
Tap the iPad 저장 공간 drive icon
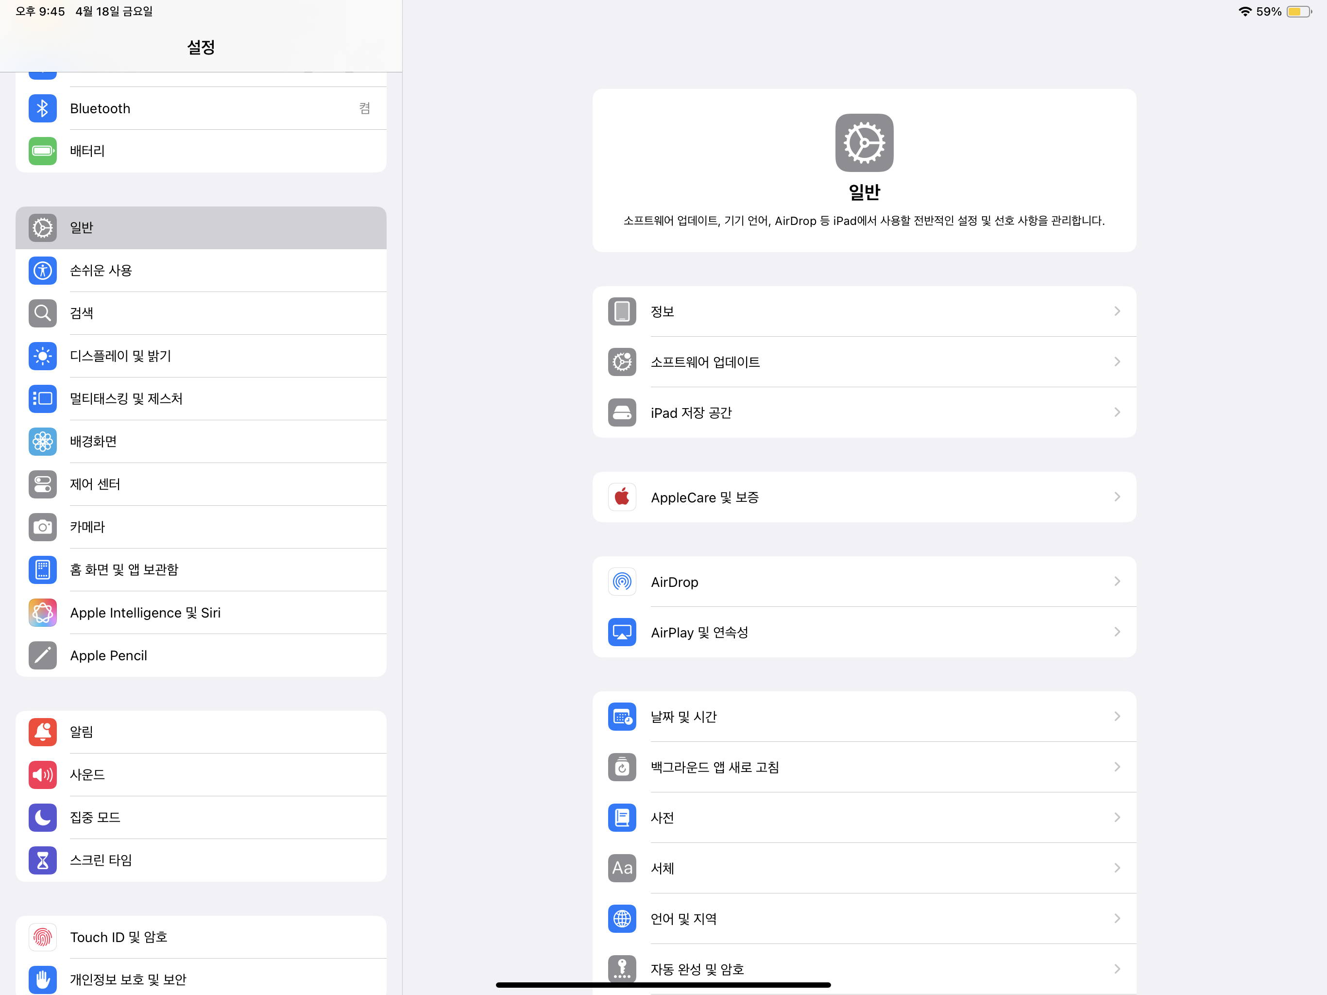tap(622, 412)
